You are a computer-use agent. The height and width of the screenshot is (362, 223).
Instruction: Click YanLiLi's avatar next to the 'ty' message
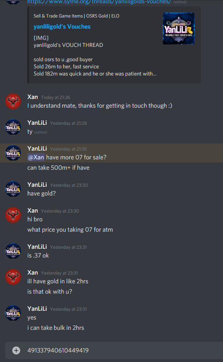[13, 127]
